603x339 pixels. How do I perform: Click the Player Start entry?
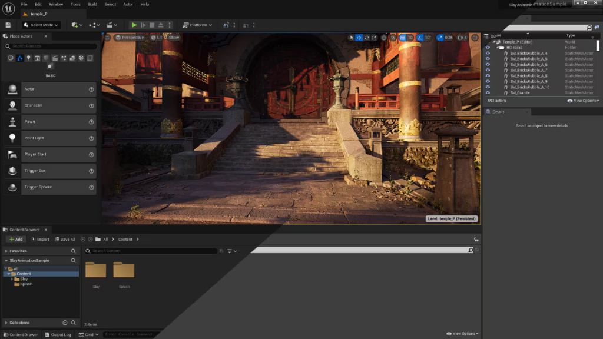pyautogui.click(x=50, y=154)
